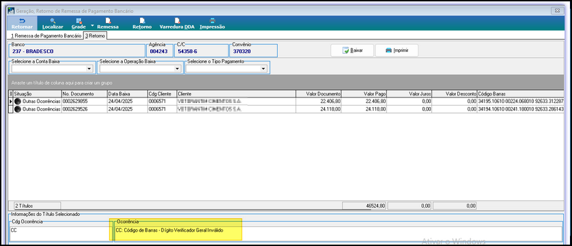The width and height of the screenshot is (572, 246).
Task: Expand the Grade dropdown arrow
Action: pyautogui.click(x=92, y=26)
